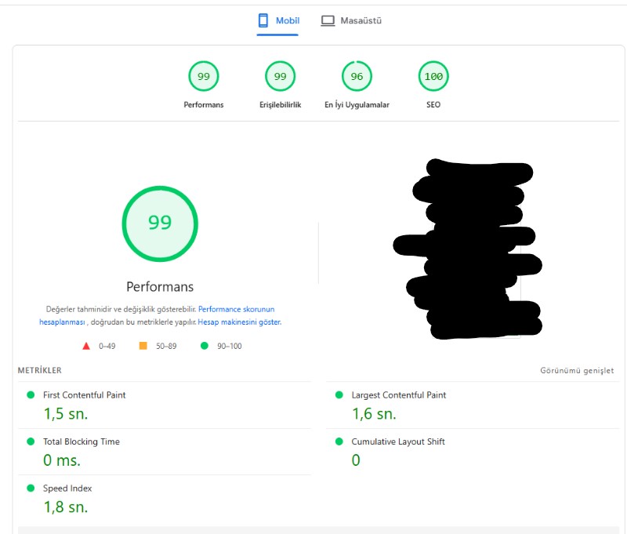Click green dot beside First Contentful Paint
Viewport: 627px width, 534px height.
[31, 394]
